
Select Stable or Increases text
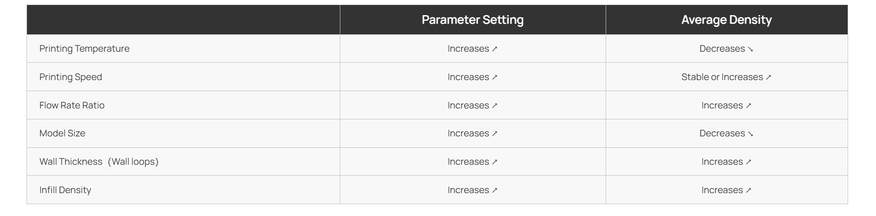(x=722, y=77)
